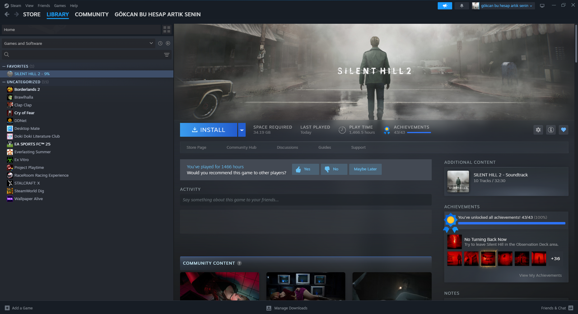Click the Wallpaper Alive icon
This screenshot has height=314, width=578.
[10, 199]
